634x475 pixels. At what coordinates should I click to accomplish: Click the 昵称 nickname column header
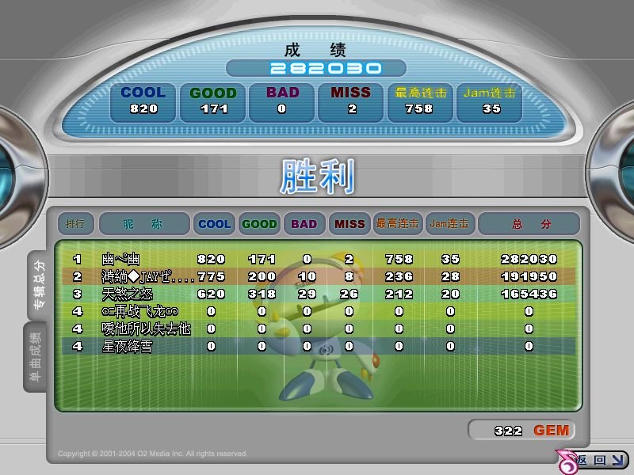143,223
